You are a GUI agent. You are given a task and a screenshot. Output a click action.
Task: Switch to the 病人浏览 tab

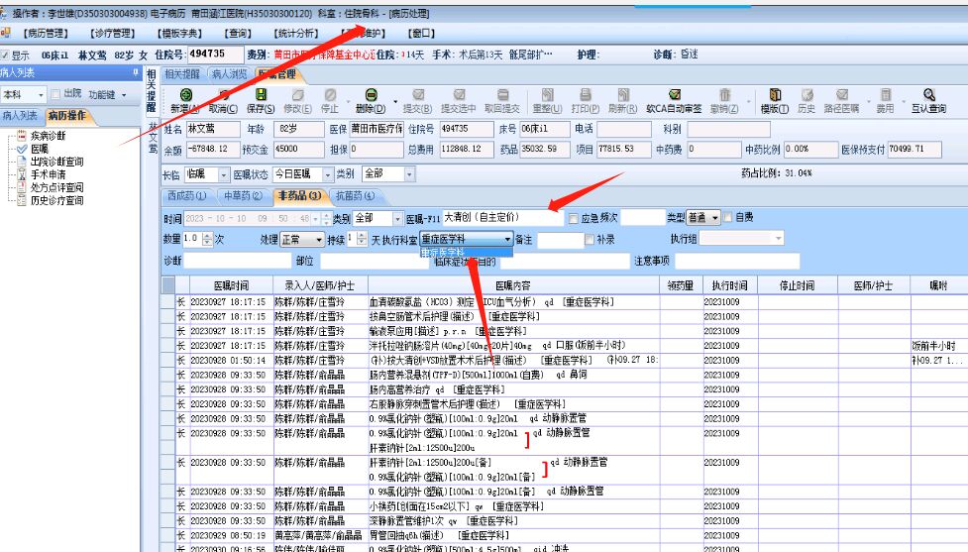[x=229, y=74]
